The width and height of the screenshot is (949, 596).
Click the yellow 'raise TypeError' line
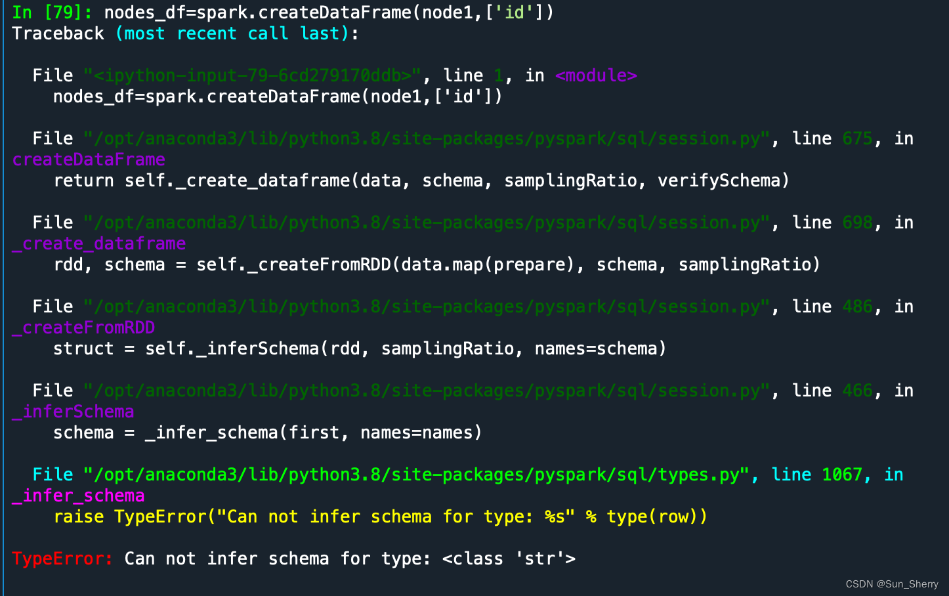tap(381, 517)
